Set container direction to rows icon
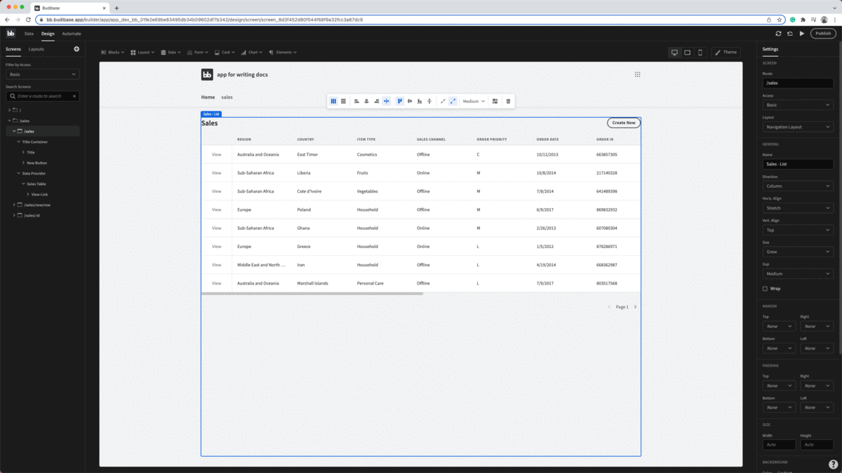Screen dimensions: 842x473 [343, 101]
